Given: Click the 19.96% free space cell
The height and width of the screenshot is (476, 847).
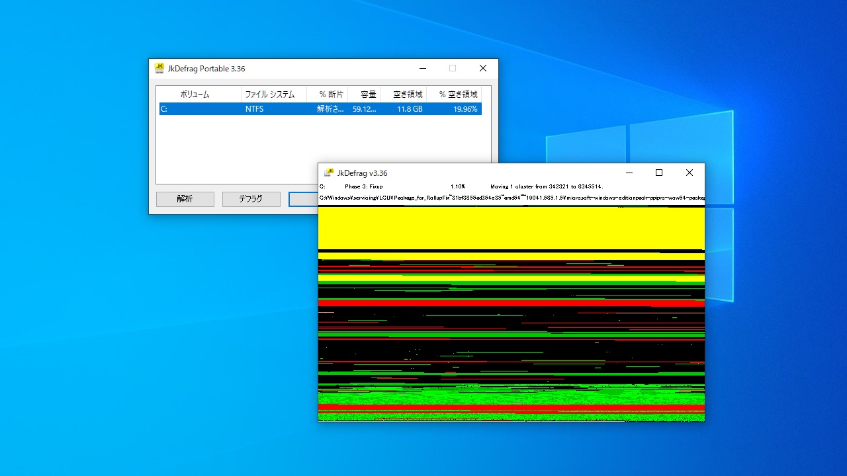Looking at the screenshot, I should pos(465,109).
